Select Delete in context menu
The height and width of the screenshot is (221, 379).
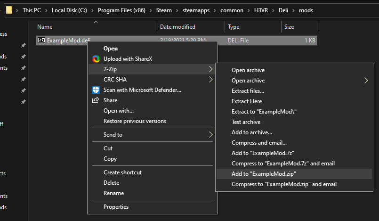click(x=153, y=183)
